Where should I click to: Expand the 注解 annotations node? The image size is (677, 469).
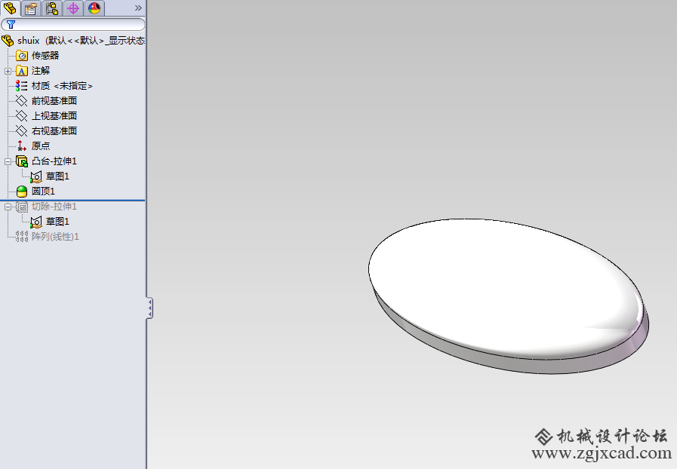click(8, 71)
